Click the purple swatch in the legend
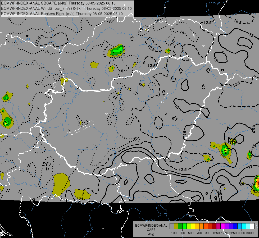The image size is (259, 238). pyautogui.click(x=227, y=226)
